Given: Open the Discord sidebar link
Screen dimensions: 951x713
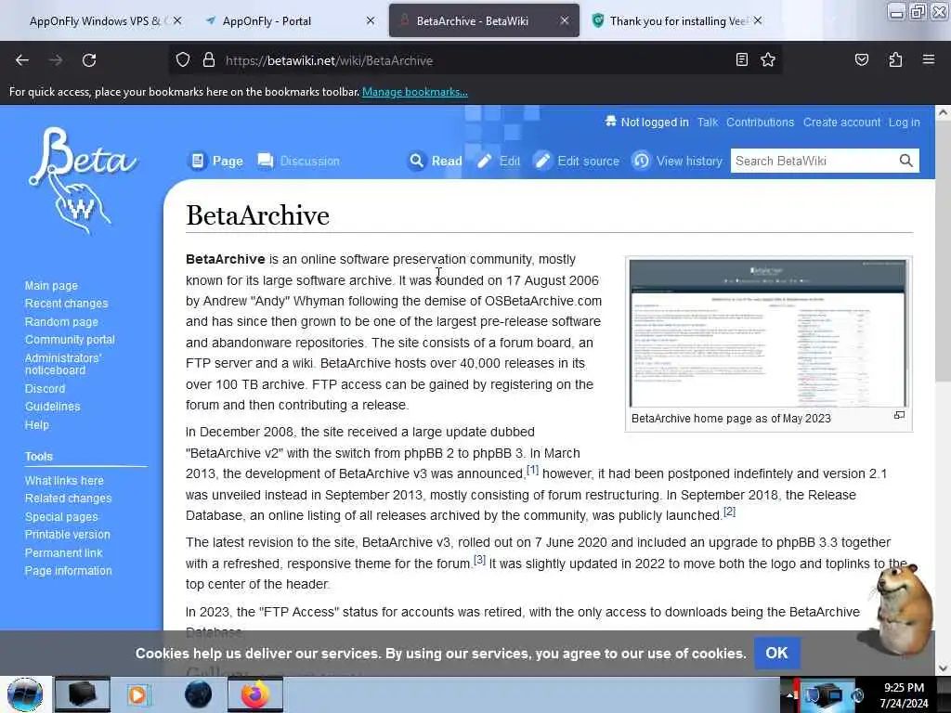Looking at the screenshot, I should point(45,389).
